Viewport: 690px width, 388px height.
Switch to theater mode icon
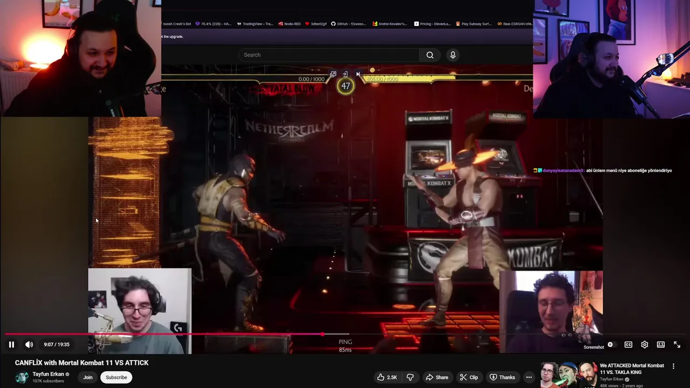660,344
